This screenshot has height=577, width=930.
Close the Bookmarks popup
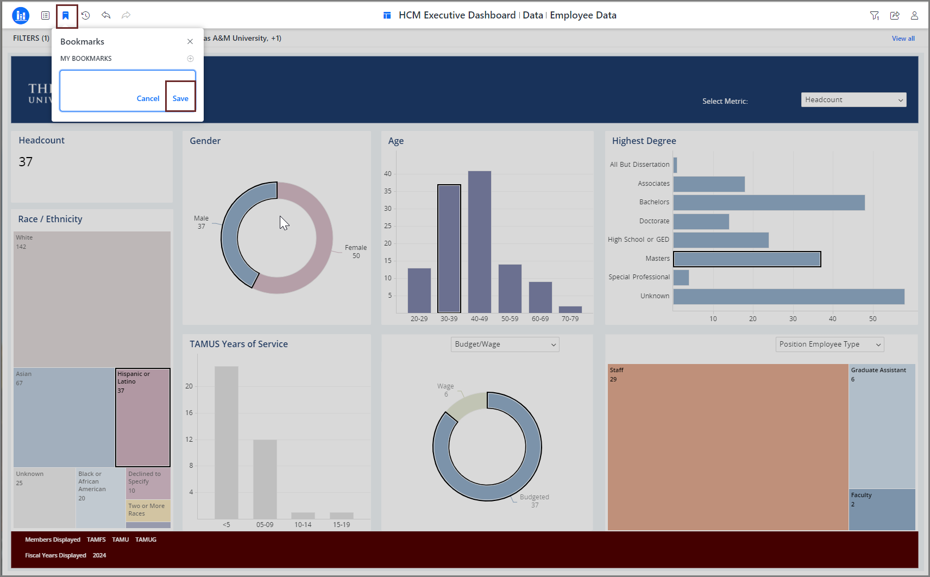coord(190,42)
